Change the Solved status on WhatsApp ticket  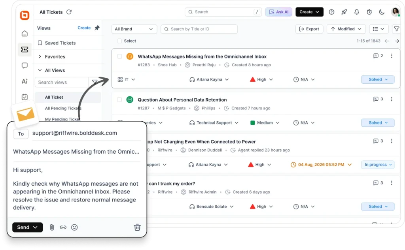tap(378, 79)
